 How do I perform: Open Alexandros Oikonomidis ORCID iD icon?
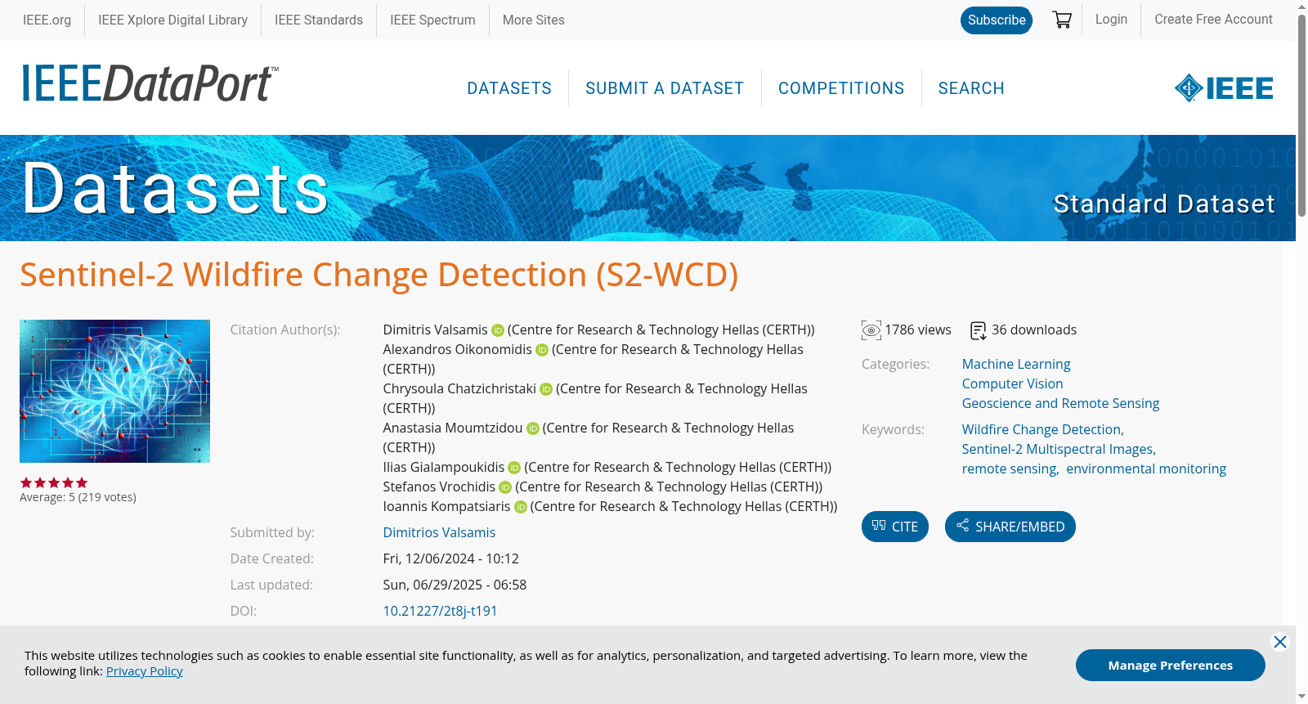click(542, 350)
